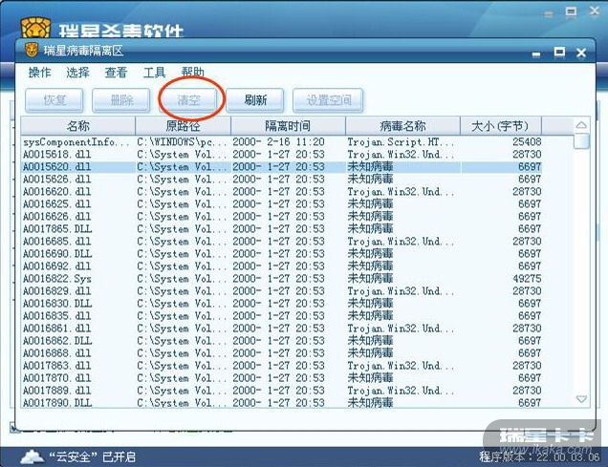Close the quarantine window
Screen dimensions: 608x467
point(581,53)
